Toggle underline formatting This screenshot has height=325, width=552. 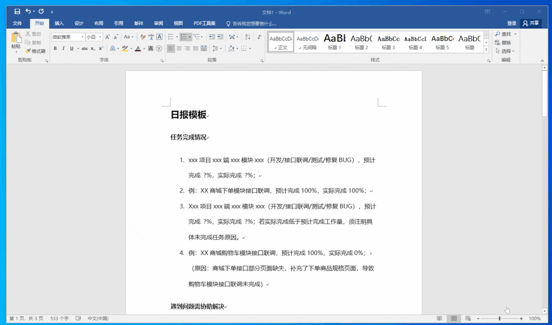point(72,48)
